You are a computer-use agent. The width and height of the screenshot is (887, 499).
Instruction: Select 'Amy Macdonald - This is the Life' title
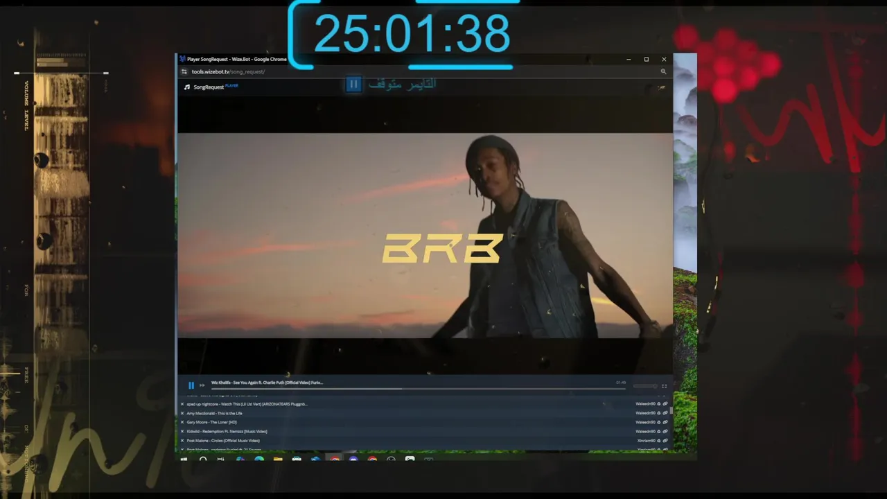pyautogui.click(x=214, y=413)
